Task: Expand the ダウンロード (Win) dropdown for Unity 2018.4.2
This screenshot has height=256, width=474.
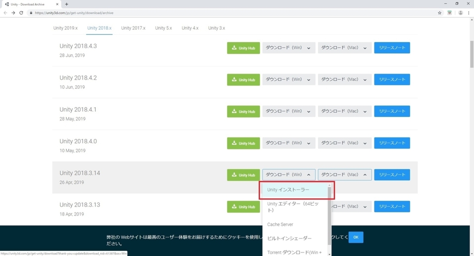Action: tap(288, 79)
